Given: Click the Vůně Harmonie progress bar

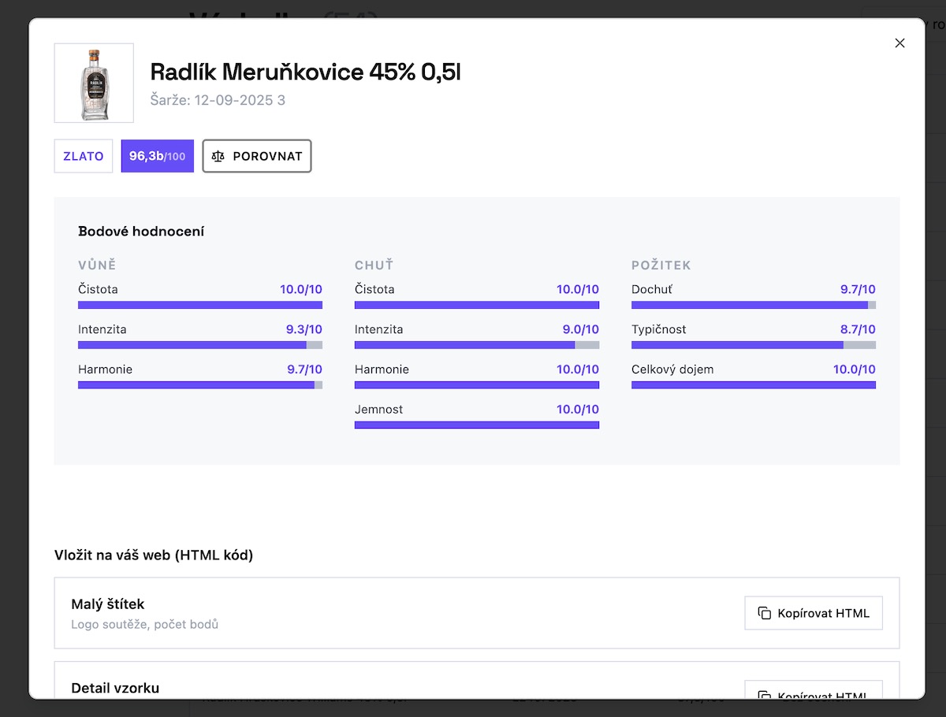Looking at the screenshot, I should point(200,385).
